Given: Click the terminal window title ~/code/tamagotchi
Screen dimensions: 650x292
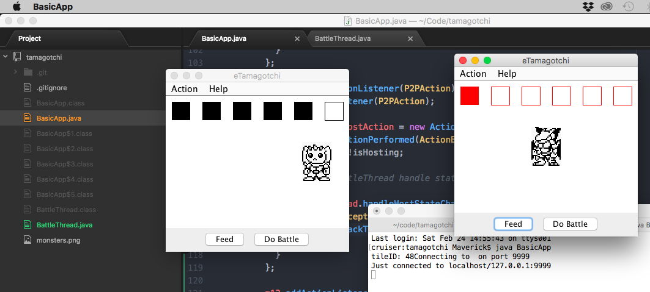Looking at the screenshot, I should click(x=423, y=225).
